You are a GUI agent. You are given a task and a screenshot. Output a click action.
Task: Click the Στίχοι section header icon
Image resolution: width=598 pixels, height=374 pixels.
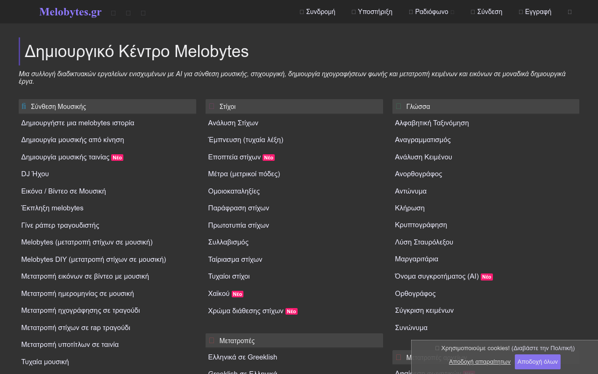pos(212,107)
